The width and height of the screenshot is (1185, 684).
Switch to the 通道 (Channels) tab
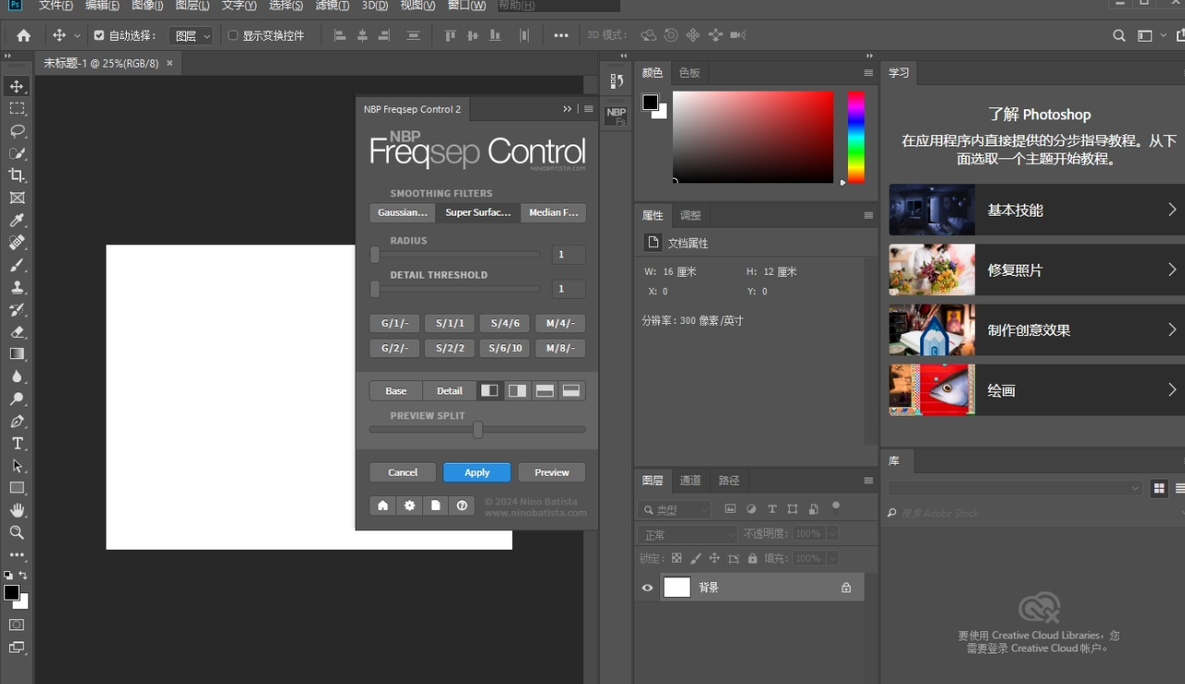pos(691,480)
